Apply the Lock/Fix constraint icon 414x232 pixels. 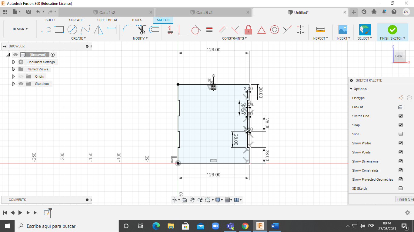pos(248,30)
